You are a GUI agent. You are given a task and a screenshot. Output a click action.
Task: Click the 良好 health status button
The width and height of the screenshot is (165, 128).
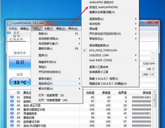[20, 63]
